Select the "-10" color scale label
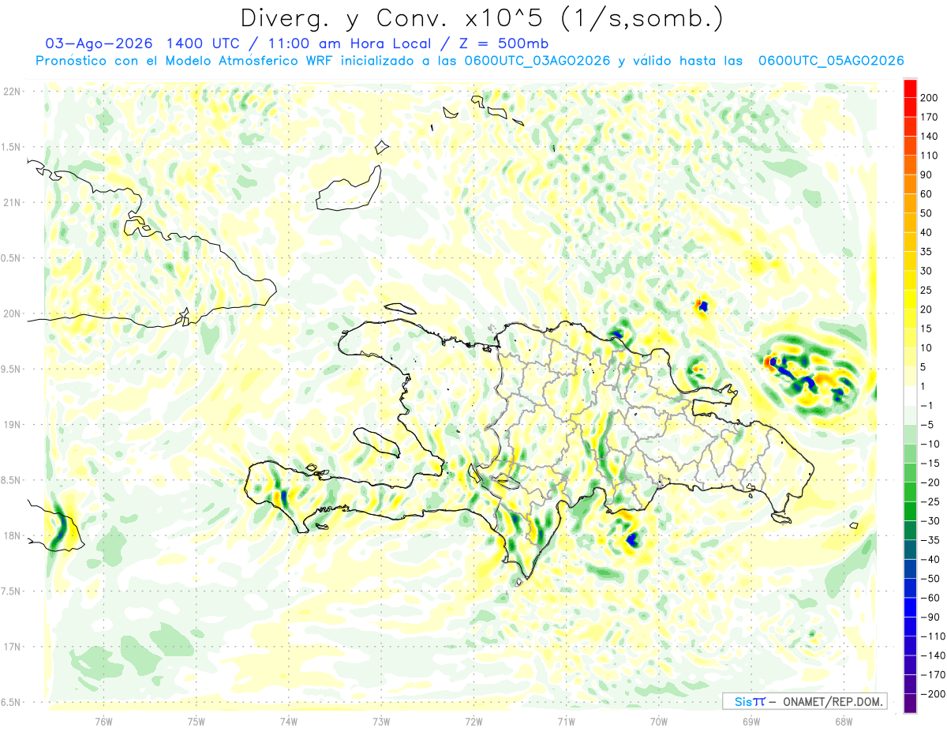 click(x=930, y=444)
